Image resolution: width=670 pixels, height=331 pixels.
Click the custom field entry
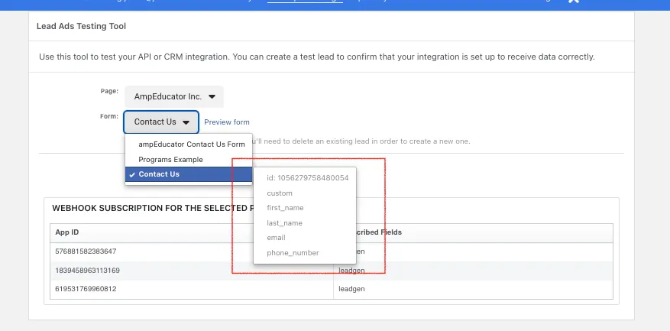(280, 193)
